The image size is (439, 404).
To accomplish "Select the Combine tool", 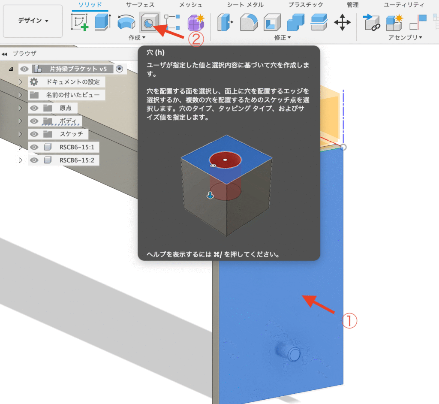I will (295, 20).
